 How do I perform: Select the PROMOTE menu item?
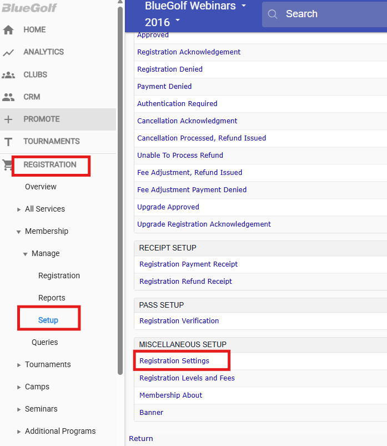click(x=58, y=119)
